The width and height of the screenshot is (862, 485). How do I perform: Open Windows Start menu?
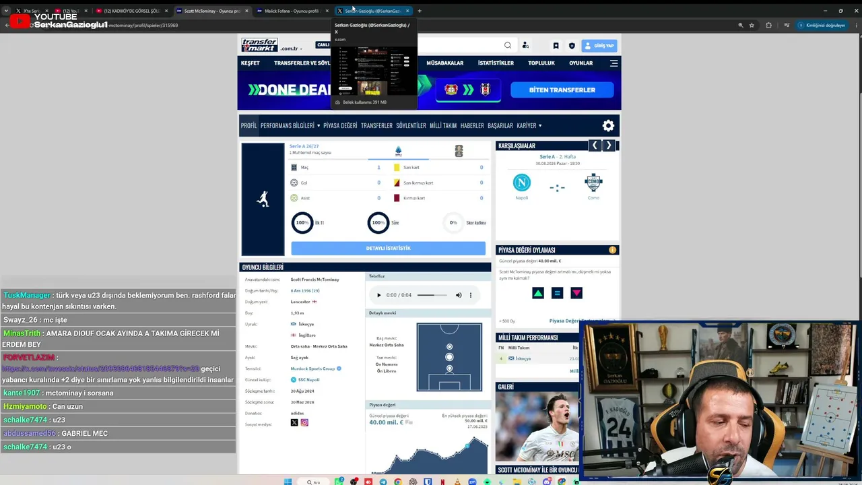point(288,482)
